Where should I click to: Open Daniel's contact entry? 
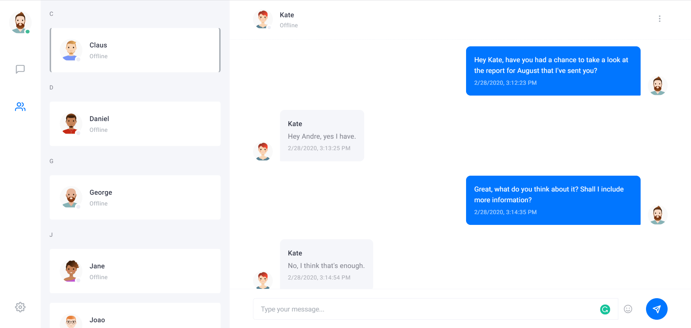point(135,124)
